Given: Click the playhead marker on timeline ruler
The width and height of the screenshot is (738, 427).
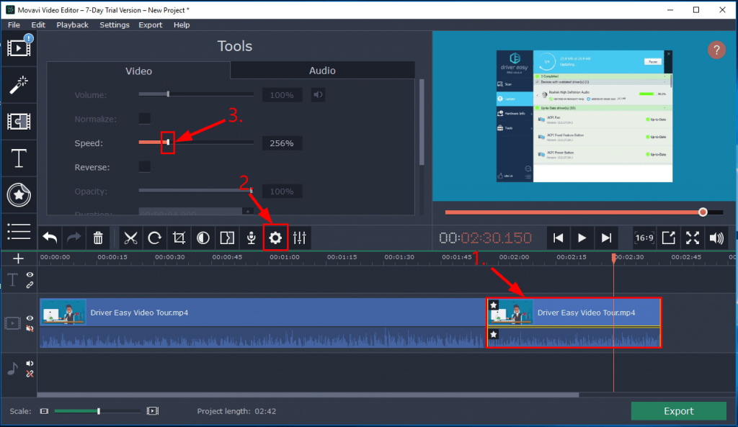Looking at the screenshot, I should tap(614, 258).
